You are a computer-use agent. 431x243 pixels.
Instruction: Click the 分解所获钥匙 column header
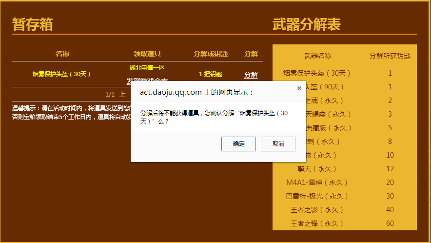(390, 56)
